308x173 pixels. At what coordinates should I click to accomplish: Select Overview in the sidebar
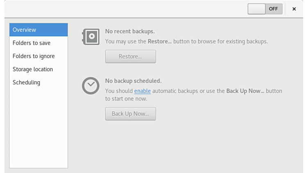tap(38, 30)
